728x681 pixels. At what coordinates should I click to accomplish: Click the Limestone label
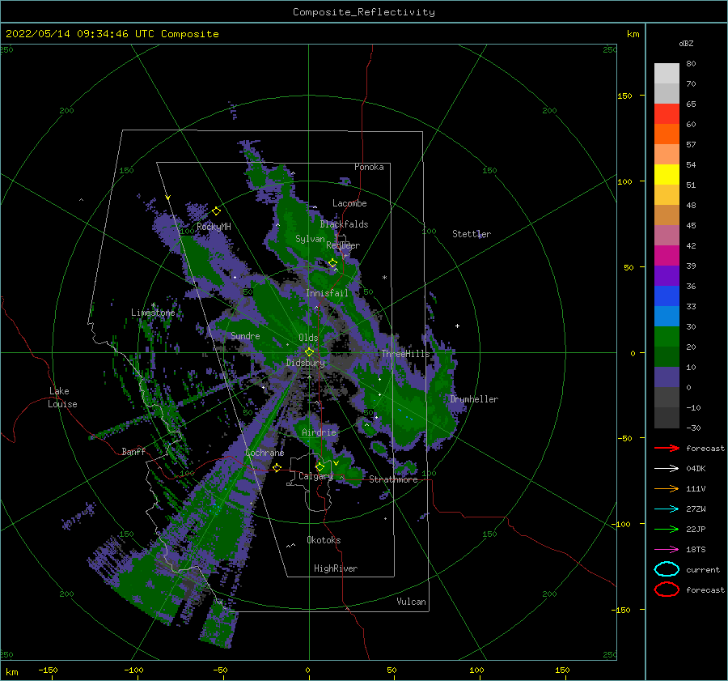(153, 313)
